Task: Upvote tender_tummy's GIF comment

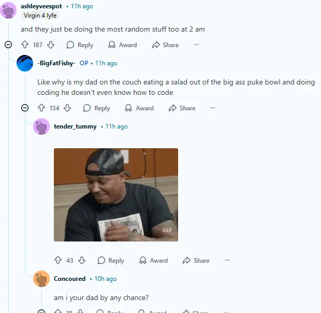Action: (58, 261)
